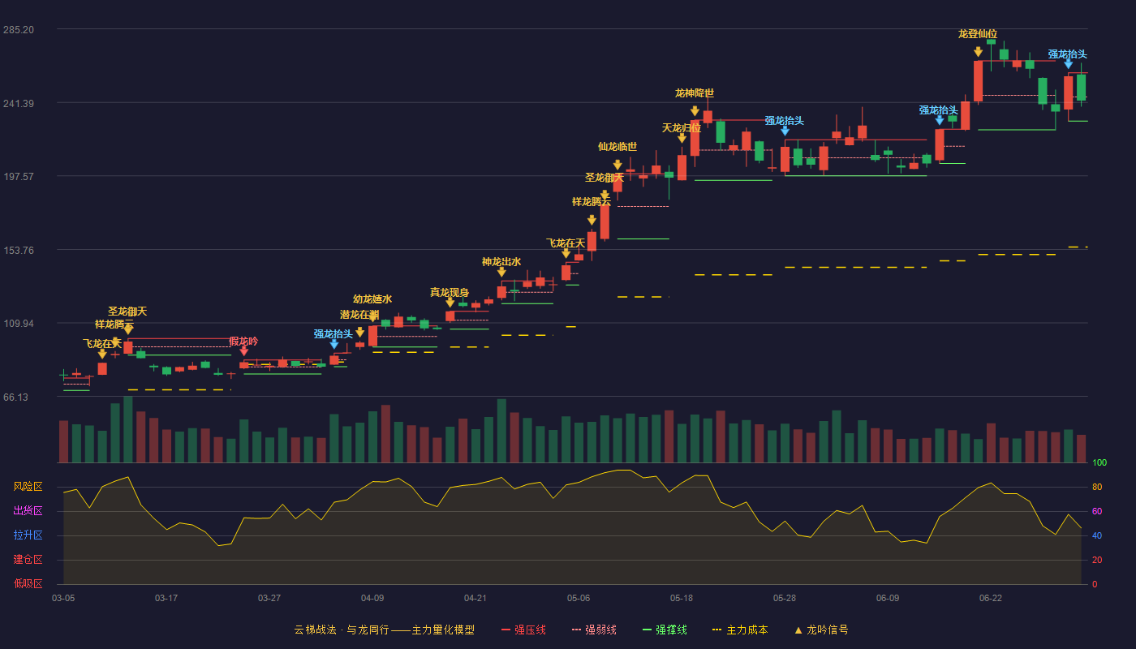Click the blue 强龙抬头 arrow just before 龙登仙位
Image resolution: width=1136 pixels, height=649 pixels.
click(940, 120)
